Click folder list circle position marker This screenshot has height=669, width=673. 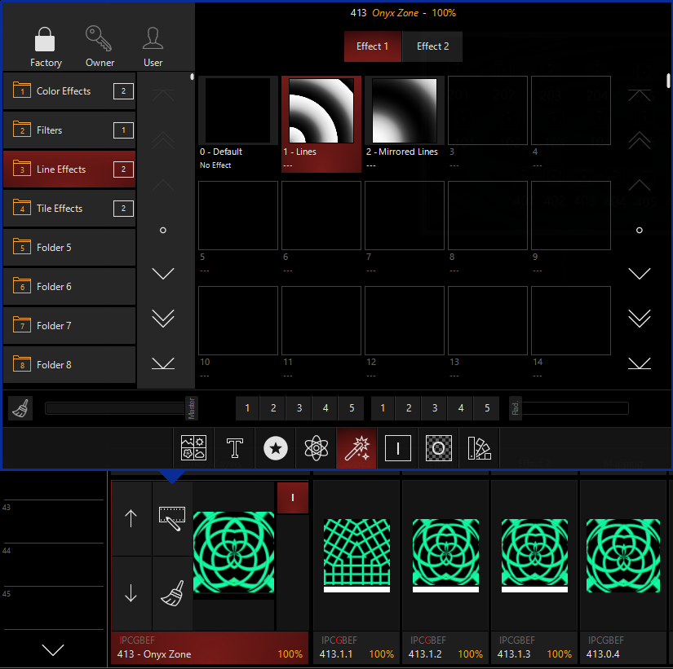[163, 231]
